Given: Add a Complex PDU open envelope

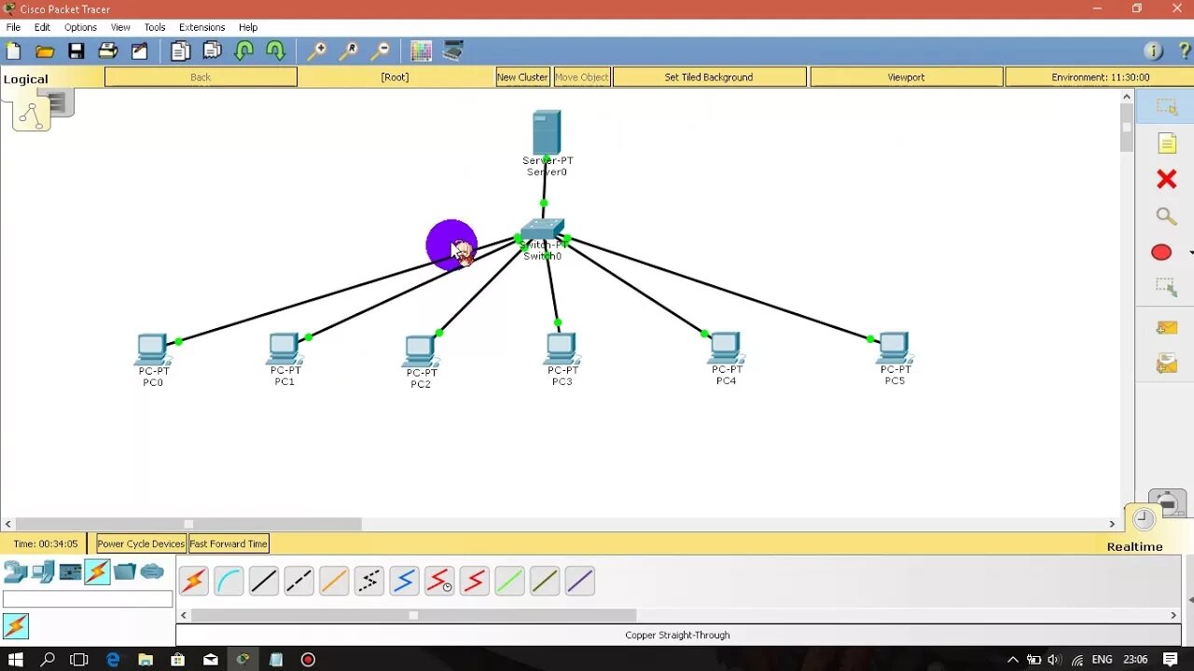Looking at the screenshot, I should (x=1167, y=363).
